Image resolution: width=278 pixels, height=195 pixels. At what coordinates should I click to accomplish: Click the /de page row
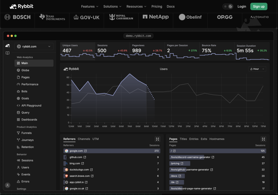click(x=218, y=182)
